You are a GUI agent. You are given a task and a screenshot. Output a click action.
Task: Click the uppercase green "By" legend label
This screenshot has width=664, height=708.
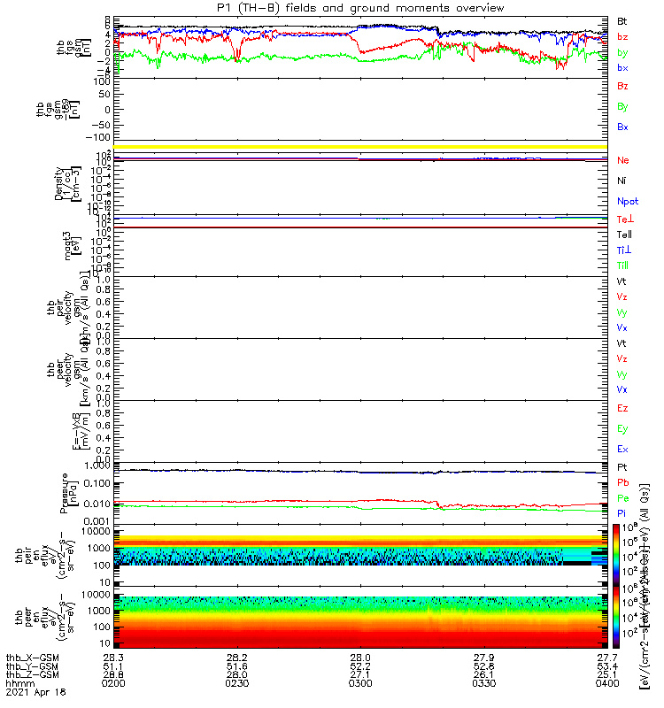click(x=622, y=106)
